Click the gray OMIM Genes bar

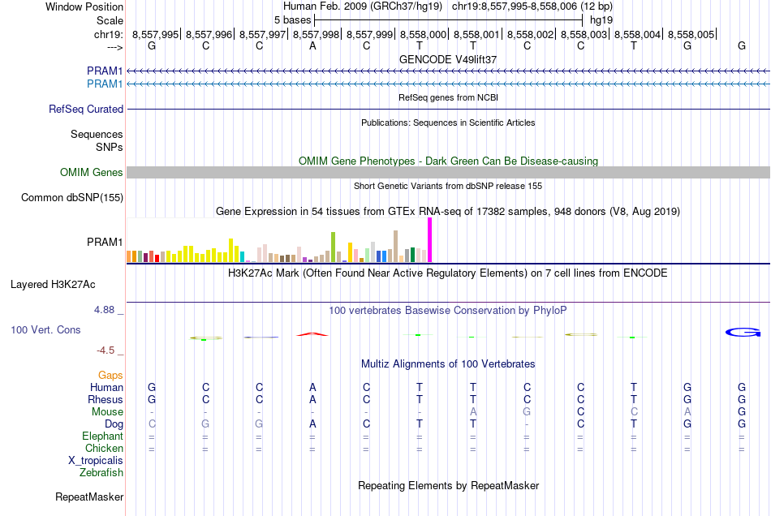(449, 172)
